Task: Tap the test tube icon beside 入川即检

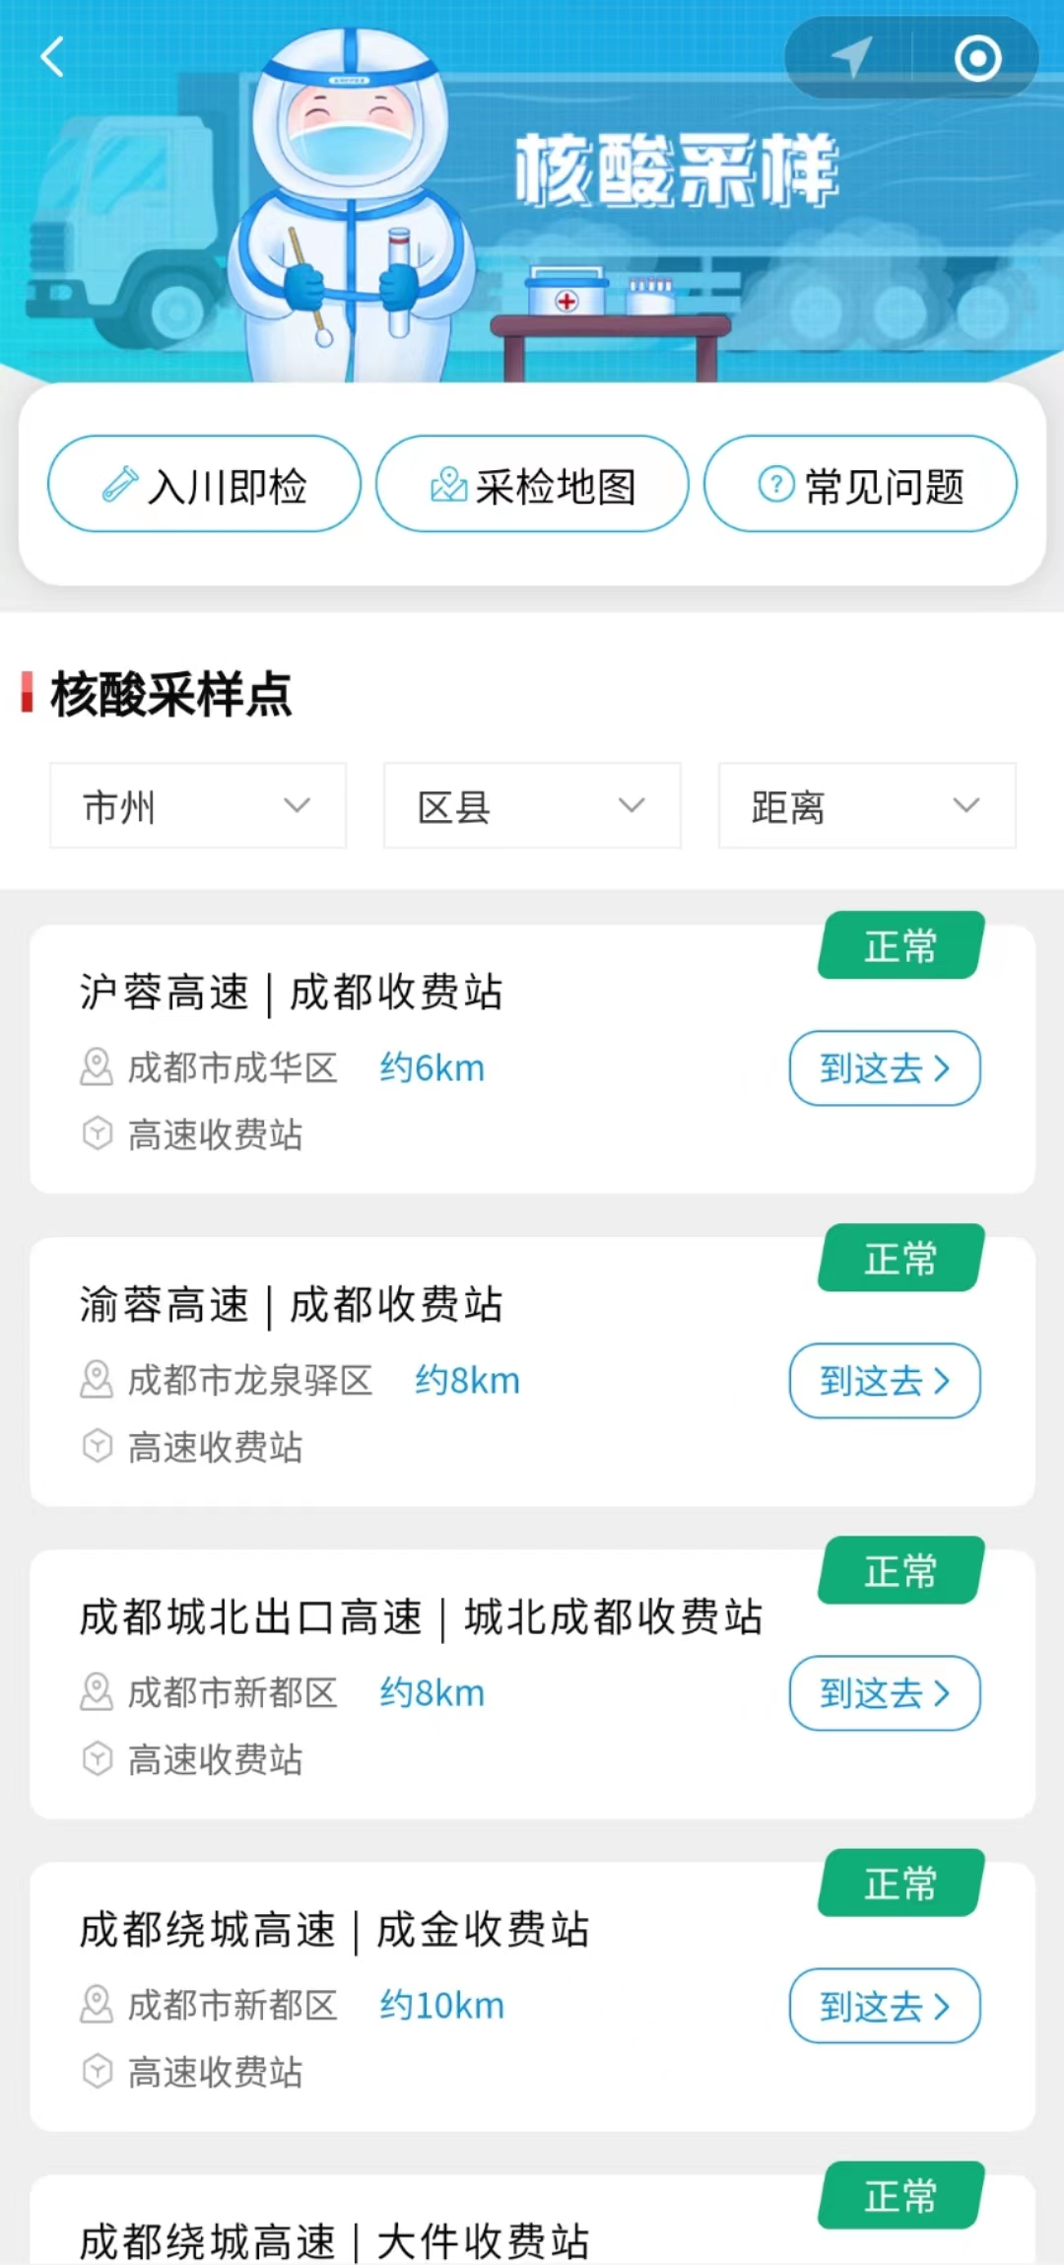Action: point(120,484)
